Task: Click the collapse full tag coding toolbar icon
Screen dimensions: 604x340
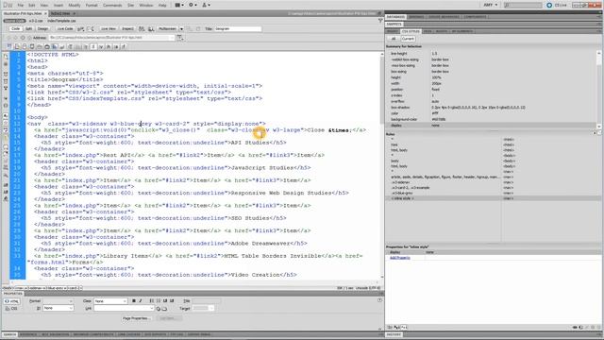Action: (x=6, y=74)
